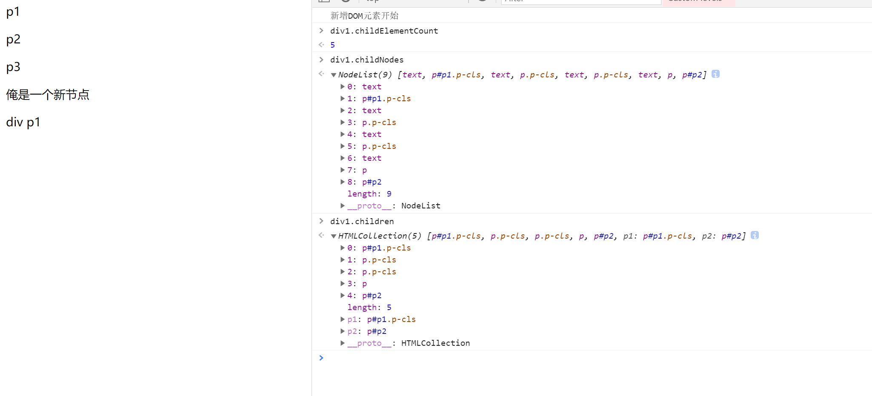Expand entry "0: text" in NodeList

click(343, 86)
